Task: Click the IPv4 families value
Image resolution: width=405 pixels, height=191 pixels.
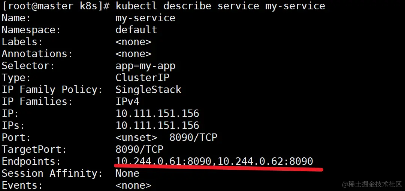Action: [127, 102]
